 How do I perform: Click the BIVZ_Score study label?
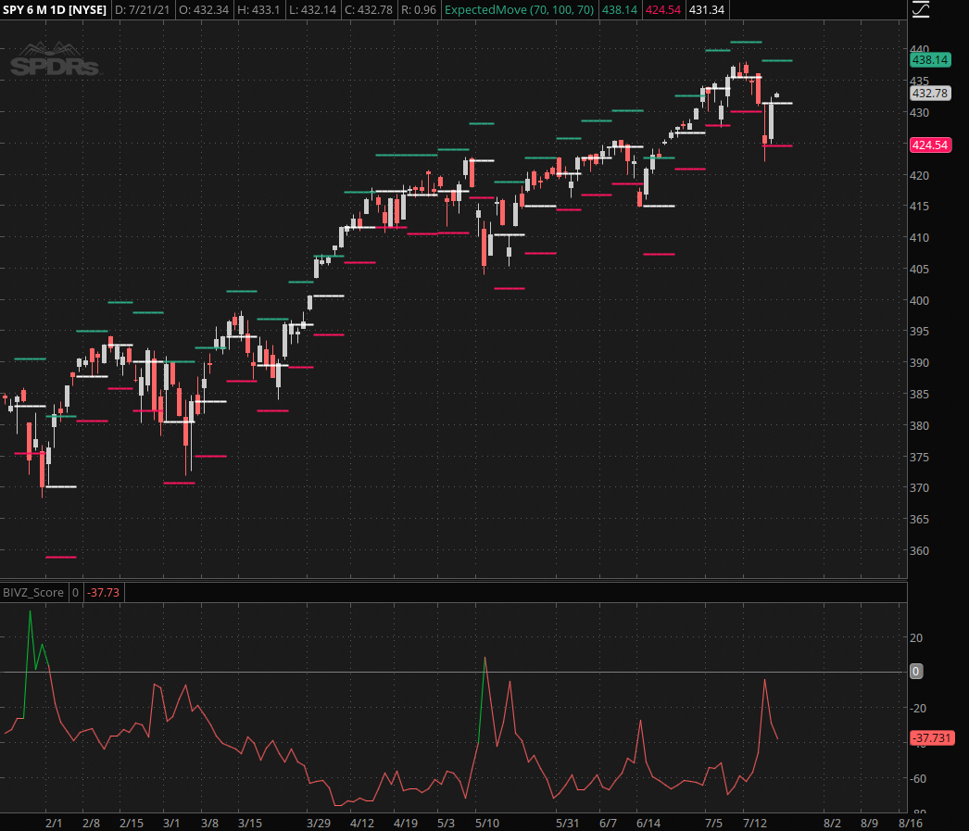(33, 592)
